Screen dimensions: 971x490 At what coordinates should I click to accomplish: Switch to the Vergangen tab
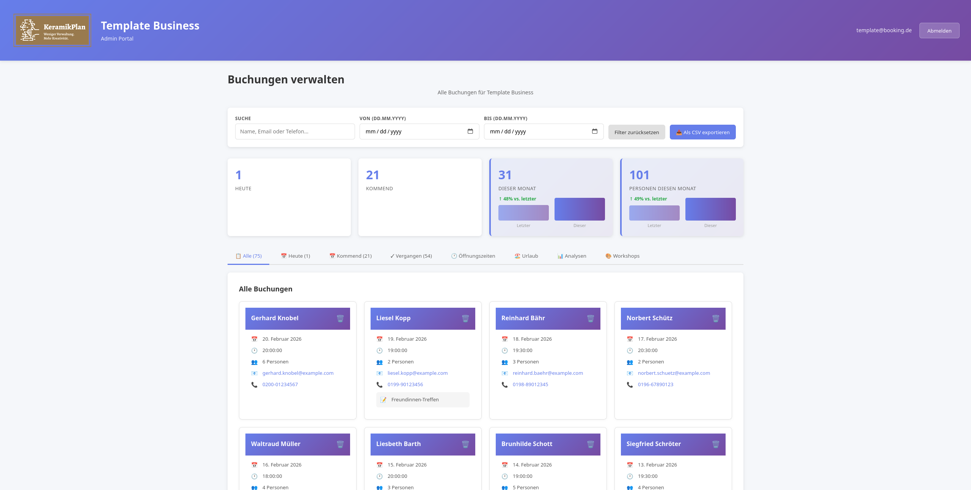(x=411, y=256)
